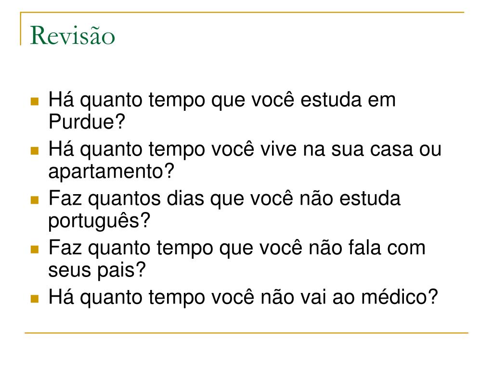493x370 pixels.
Task: Click the word 'médico?' in the last question
Action: (x=399, y=297)
